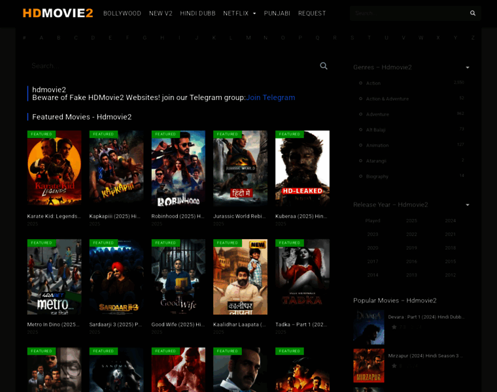
Task: Filter by release year 2012
Action: [450, 275]
